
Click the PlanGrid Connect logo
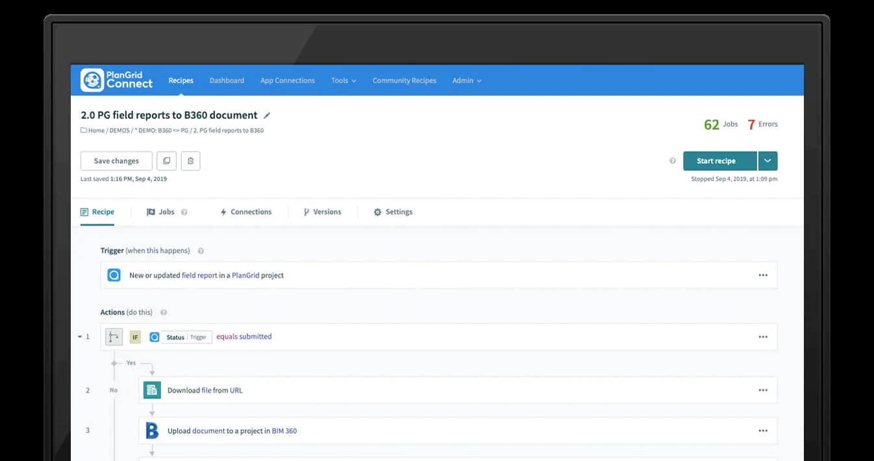117,81
